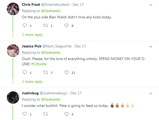This screenshot has height=120, width=159.
Task: Open options chevron on Justinbug's tweet
Action: (x=151, y=93)
